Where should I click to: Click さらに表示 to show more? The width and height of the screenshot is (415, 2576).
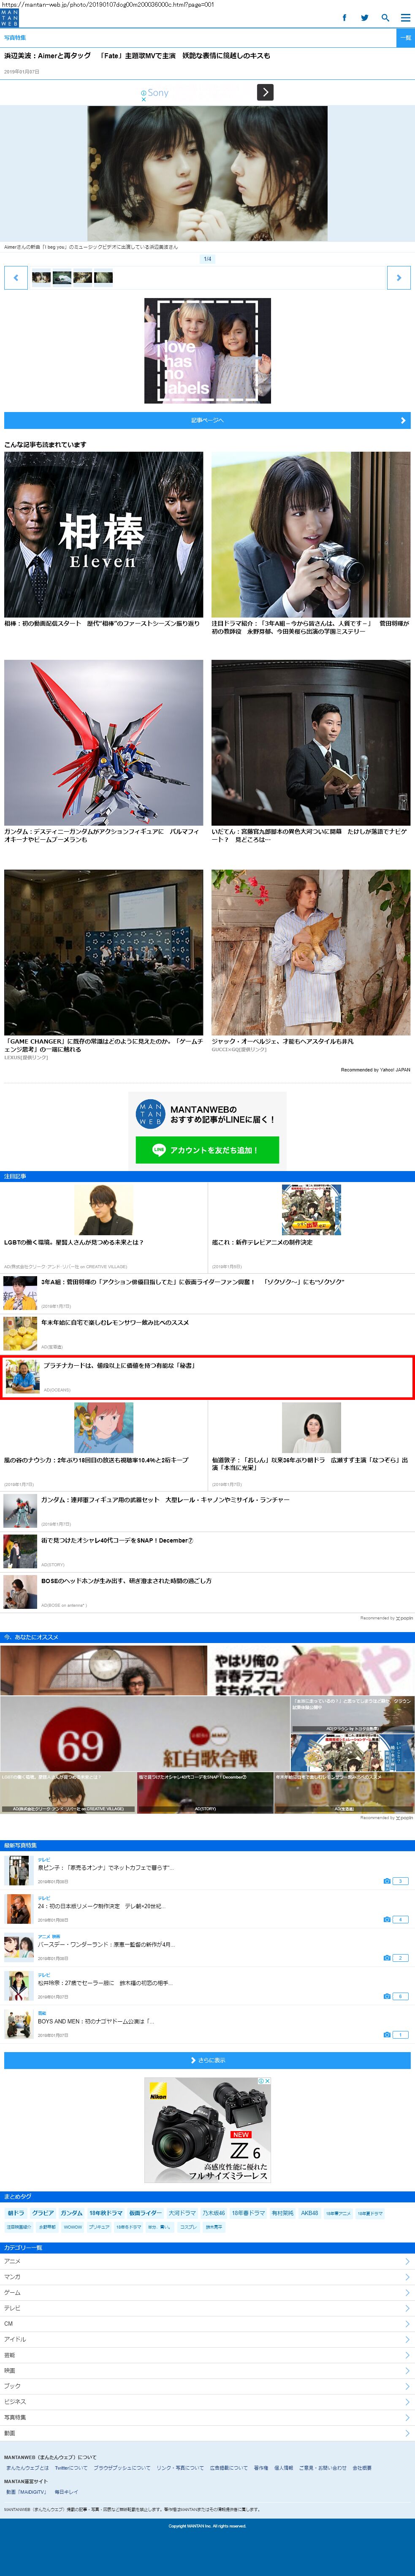(x=207, y=2060)
